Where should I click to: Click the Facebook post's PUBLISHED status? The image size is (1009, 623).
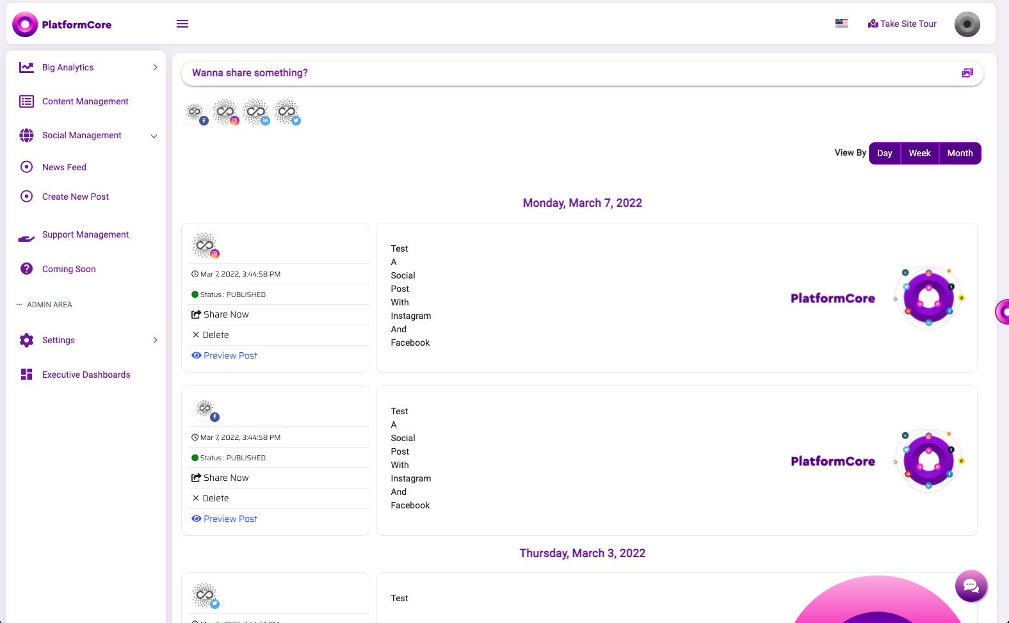pos(229,458)
